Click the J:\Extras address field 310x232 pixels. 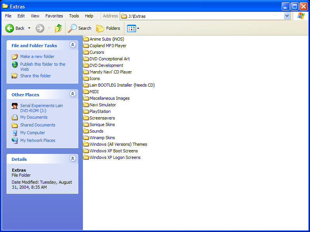[x=201, y=16]
